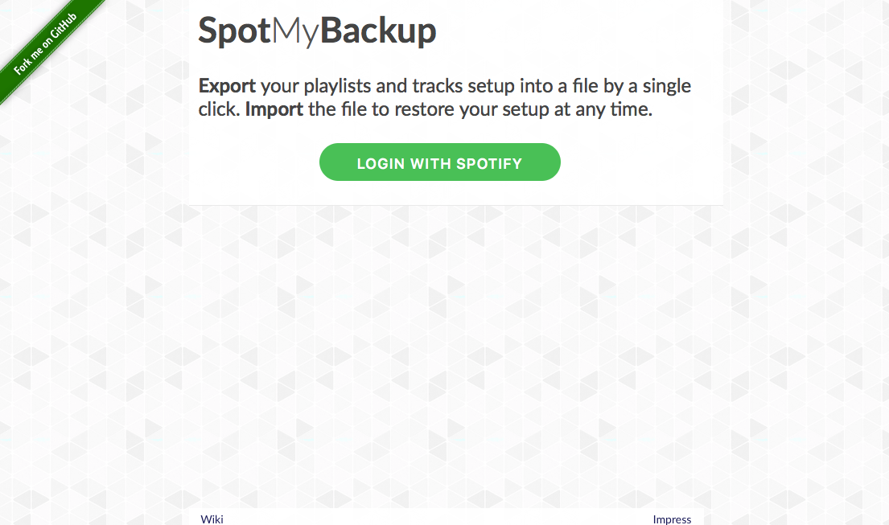Follow the Wiki link at bottom left
This screenshot has width=889, height=525.
click(x=212, y=519)
